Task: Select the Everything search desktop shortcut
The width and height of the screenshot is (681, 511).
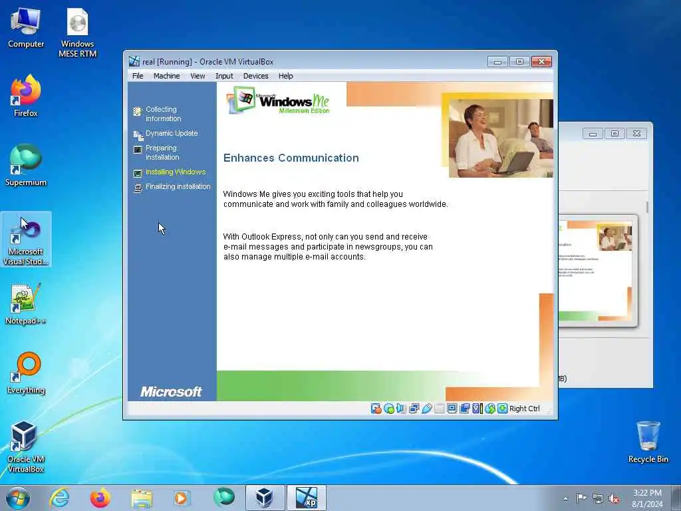Action: pyautogui.click(x=26, y=373)
